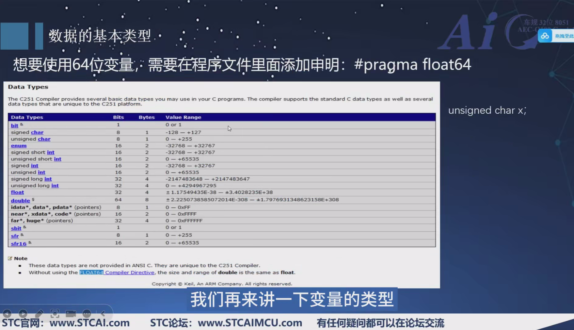
Task: Click the far*, huge* pointers row
Action: click(222, 221)
